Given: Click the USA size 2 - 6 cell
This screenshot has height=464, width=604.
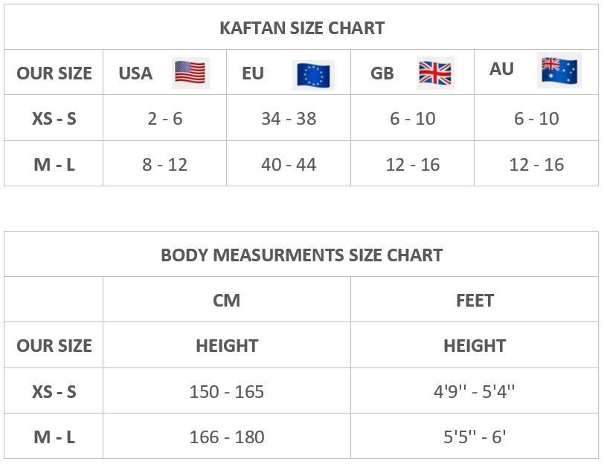Looking at the screenshot, I should click(x=164, y=119).
